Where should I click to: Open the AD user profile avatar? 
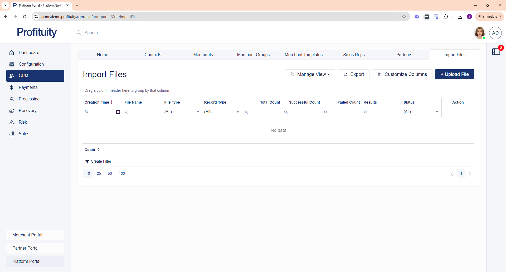pyautogui.click(x=495, y=33)
